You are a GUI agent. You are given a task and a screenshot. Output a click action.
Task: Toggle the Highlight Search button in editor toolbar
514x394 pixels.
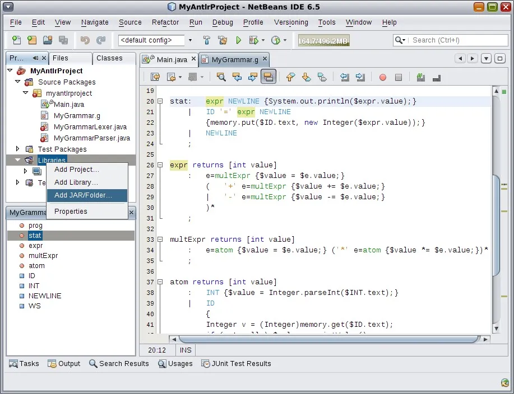point(268,77)
